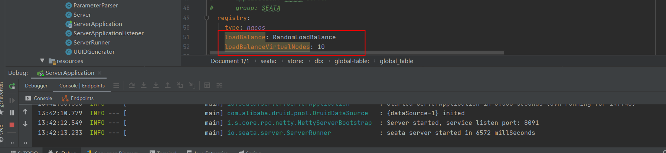Switch to the Debugger tab

[36, 86]
